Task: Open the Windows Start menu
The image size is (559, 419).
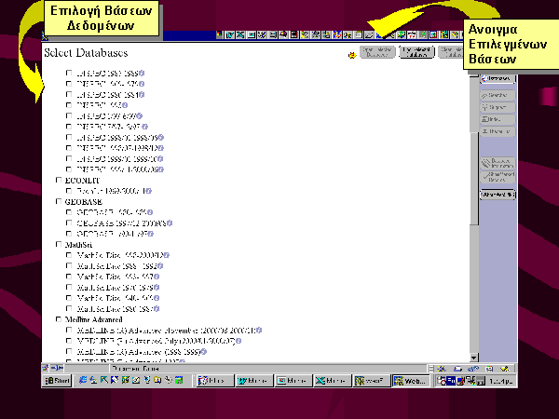Action: [x=57, y=381]
